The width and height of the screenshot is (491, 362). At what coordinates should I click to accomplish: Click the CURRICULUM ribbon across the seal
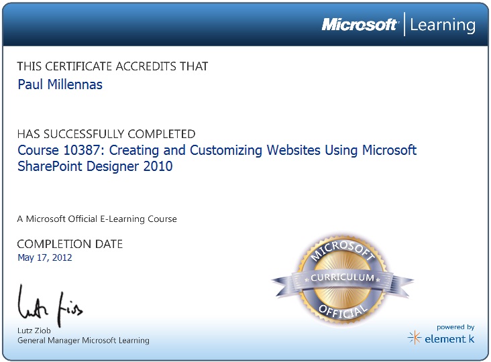click(x=342, y=278)
